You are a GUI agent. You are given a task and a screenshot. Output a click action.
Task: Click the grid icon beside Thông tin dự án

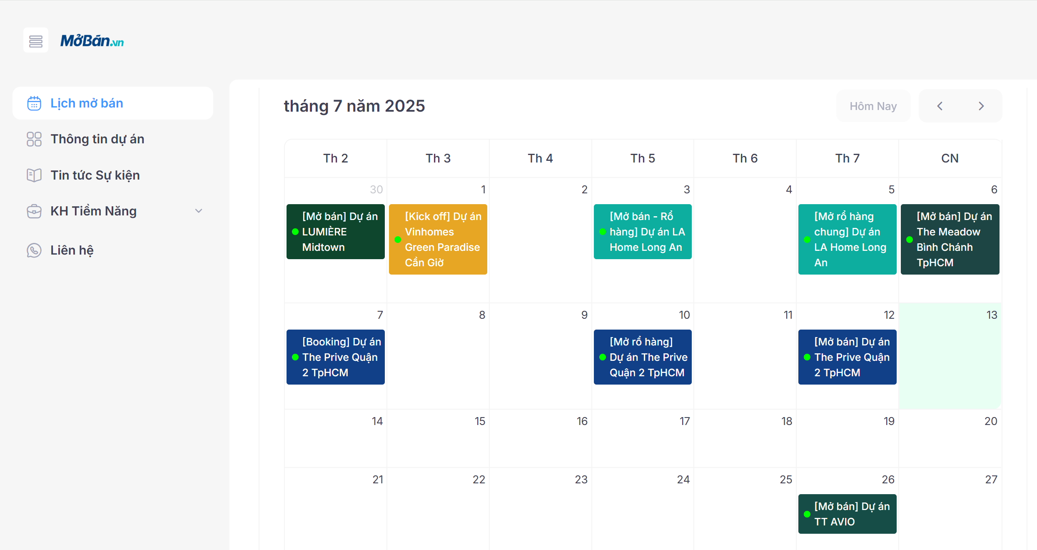tap(34, 139)
